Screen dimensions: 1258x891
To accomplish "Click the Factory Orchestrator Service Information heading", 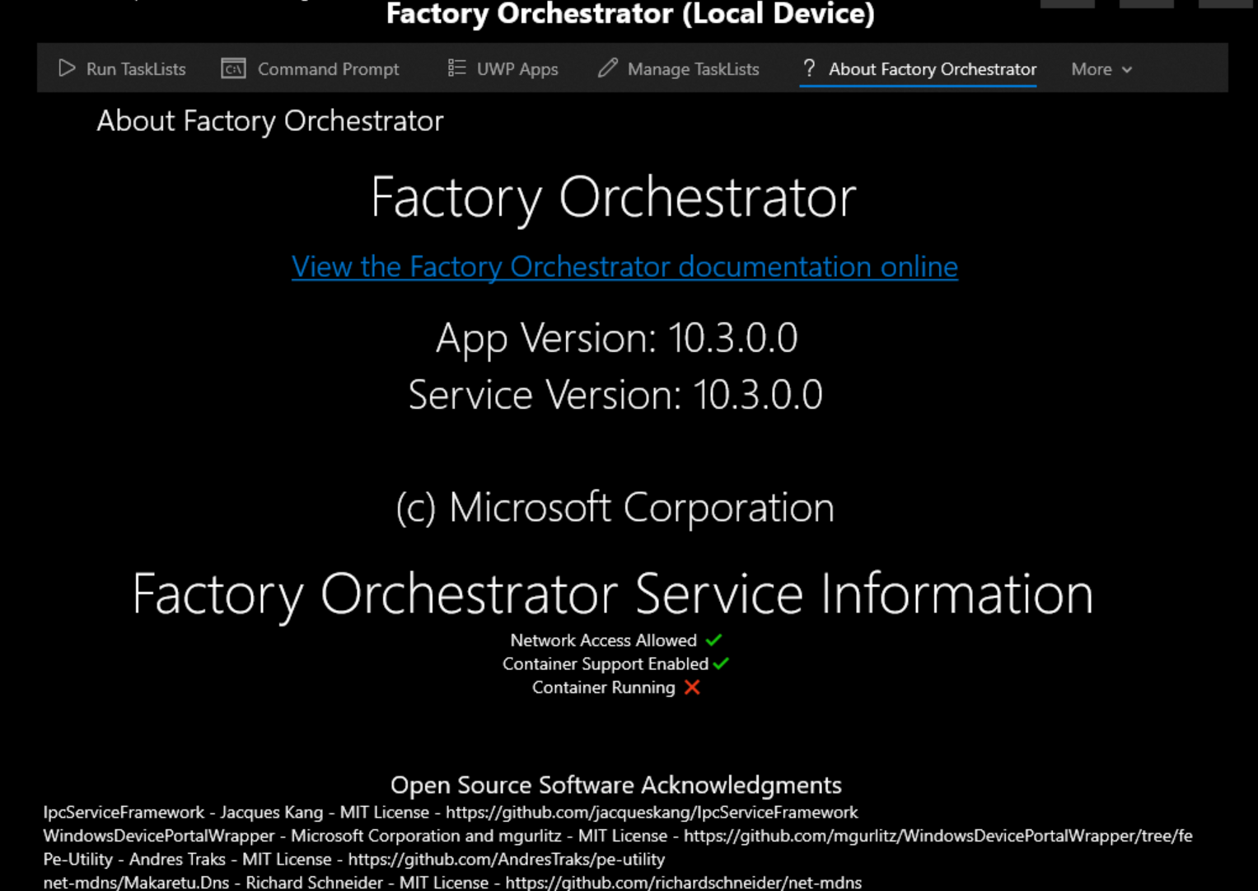I will tap(612, 593).
